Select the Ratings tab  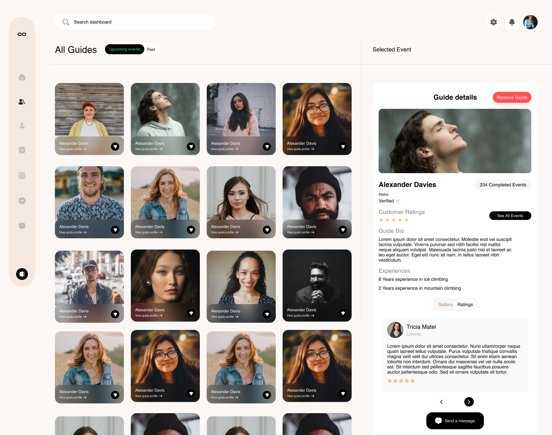tap(465, 305)
